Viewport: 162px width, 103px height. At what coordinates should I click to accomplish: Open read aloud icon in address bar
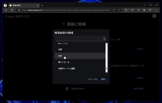(x=114, y=10)
